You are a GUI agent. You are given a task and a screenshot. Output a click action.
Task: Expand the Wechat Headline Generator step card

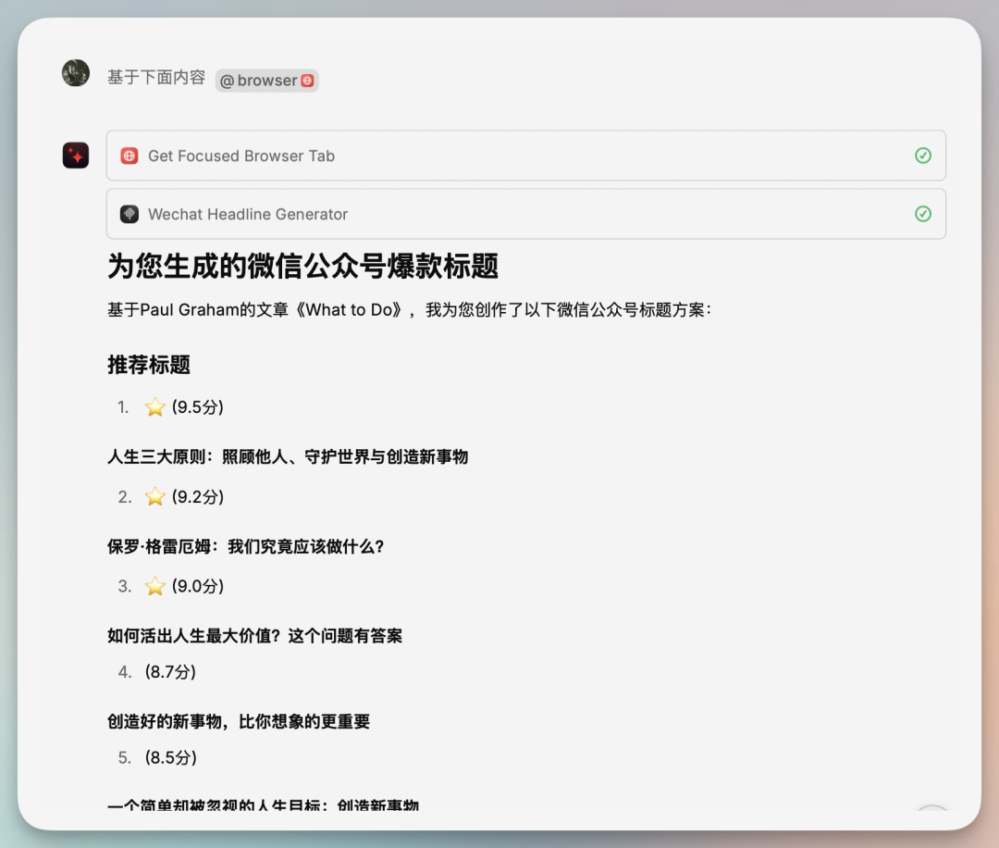click(x=526, y=214)
